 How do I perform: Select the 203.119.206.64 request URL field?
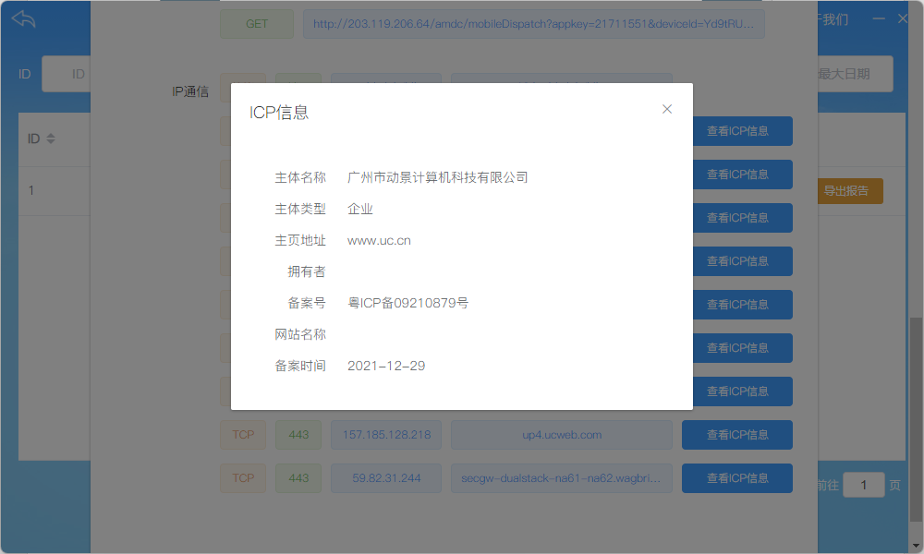tap(533, 24)
